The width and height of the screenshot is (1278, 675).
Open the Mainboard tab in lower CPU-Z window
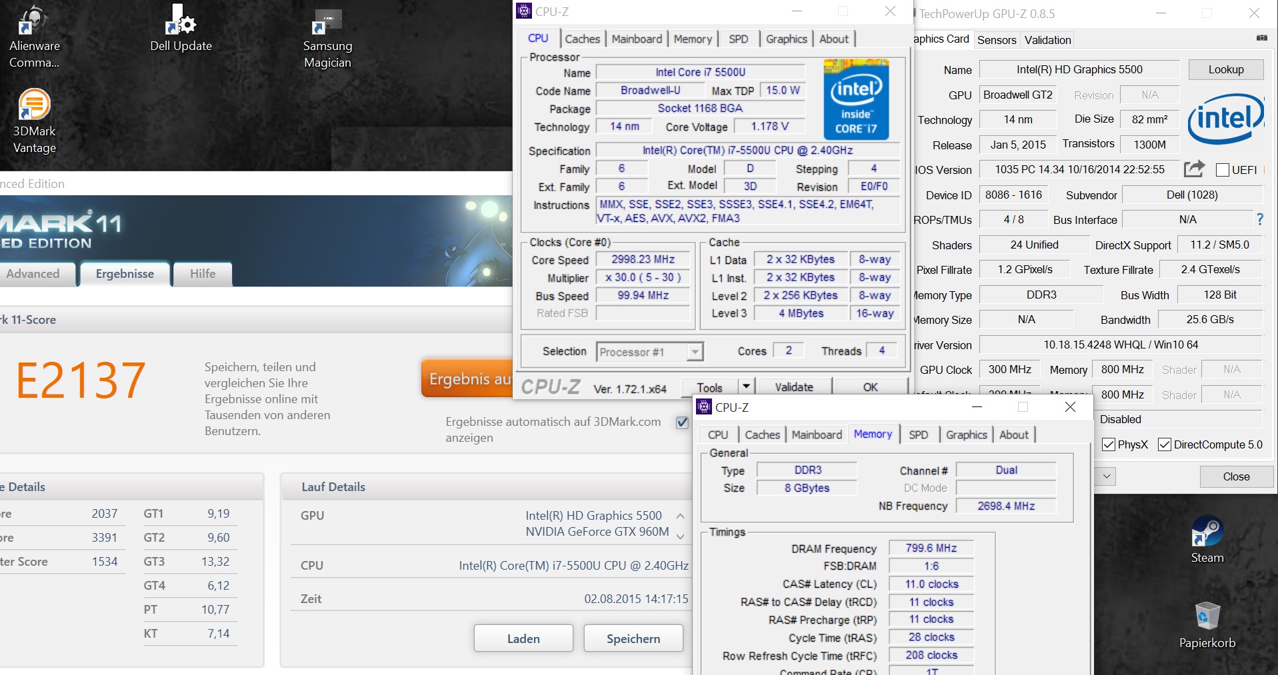tap(817, 434)
